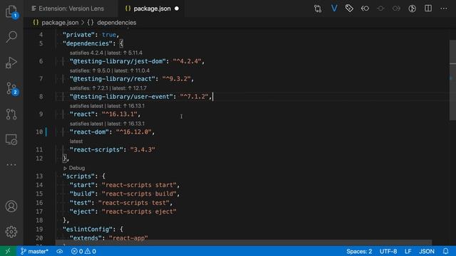Viewport: 456px width, 256px height.
Task: Change indentation via Spaces: 2
Action: click(359, 251)
